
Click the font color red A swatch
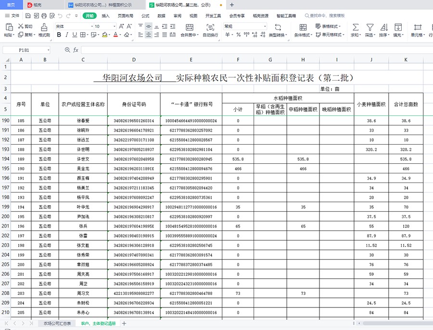(x=116, y=35)
